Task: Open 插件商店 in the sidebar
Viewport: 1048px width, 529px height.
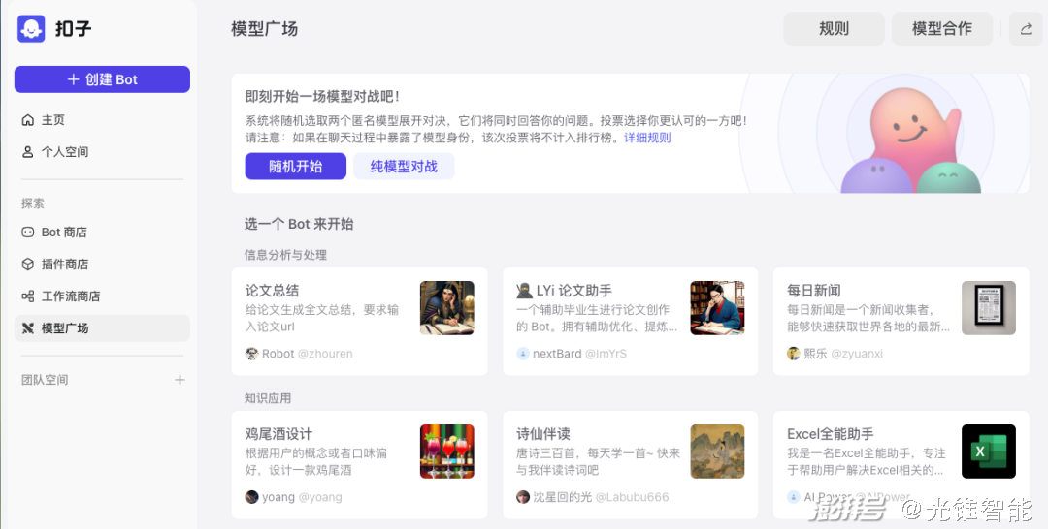Action: (x=102, y=264)
